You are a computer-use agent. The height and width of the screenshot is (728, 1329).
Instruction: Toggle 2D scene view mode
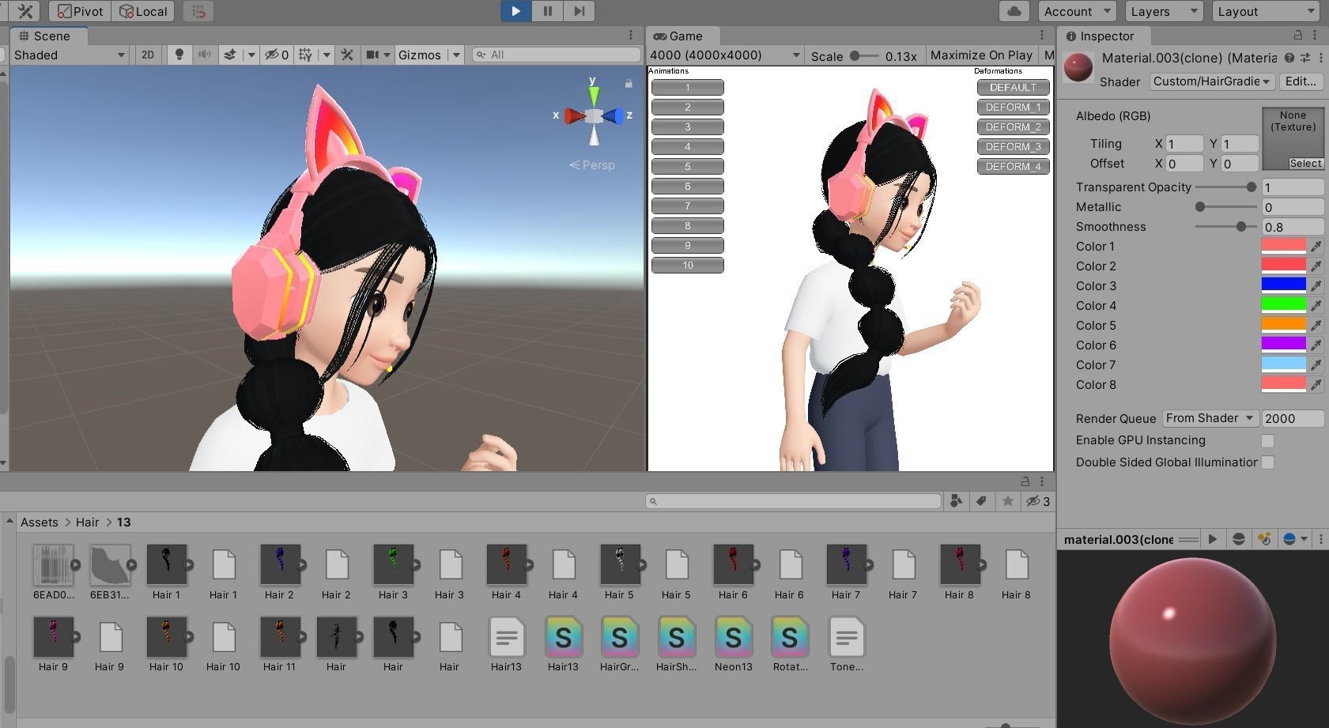click(x=147, y=55)
